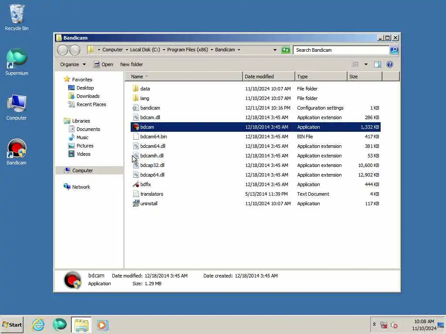Image resolution: width=446 pixels, height=334 pixels.
Task: Click the green refresh button beside address bar
Action: 286,50
